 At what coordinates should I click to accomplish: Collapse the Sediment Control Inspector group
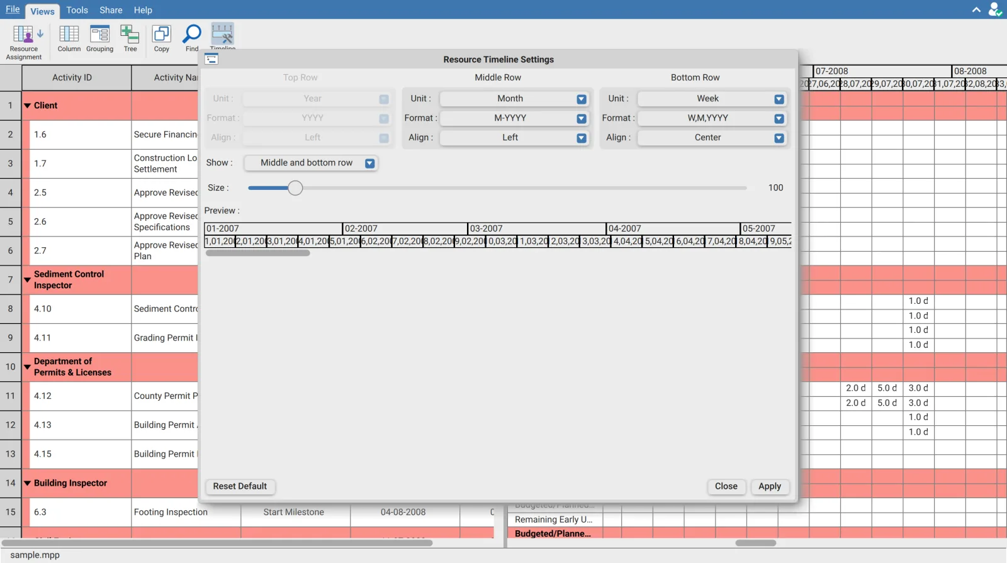point(27,280)
